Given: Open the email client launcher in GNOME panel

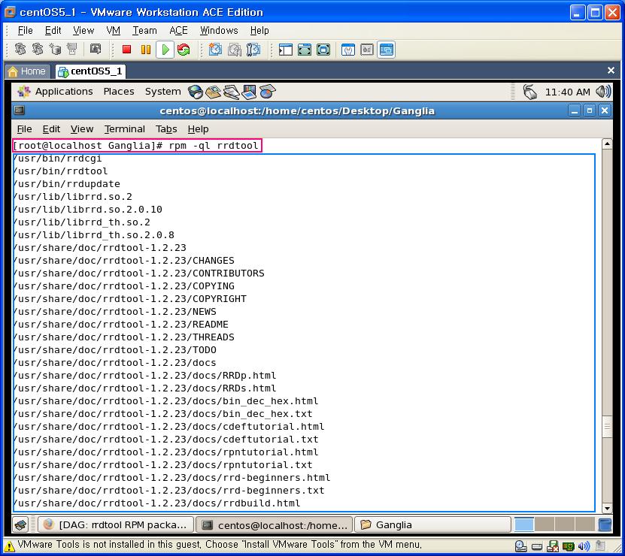Looking at the screenshot, I should pos(214,92).
